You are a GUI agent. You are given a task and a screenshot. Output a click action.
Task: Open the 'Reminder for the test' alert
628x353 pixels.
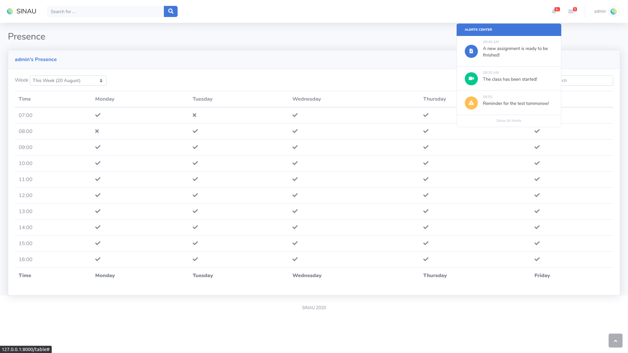pyautogui.click(x=516, y=103)
